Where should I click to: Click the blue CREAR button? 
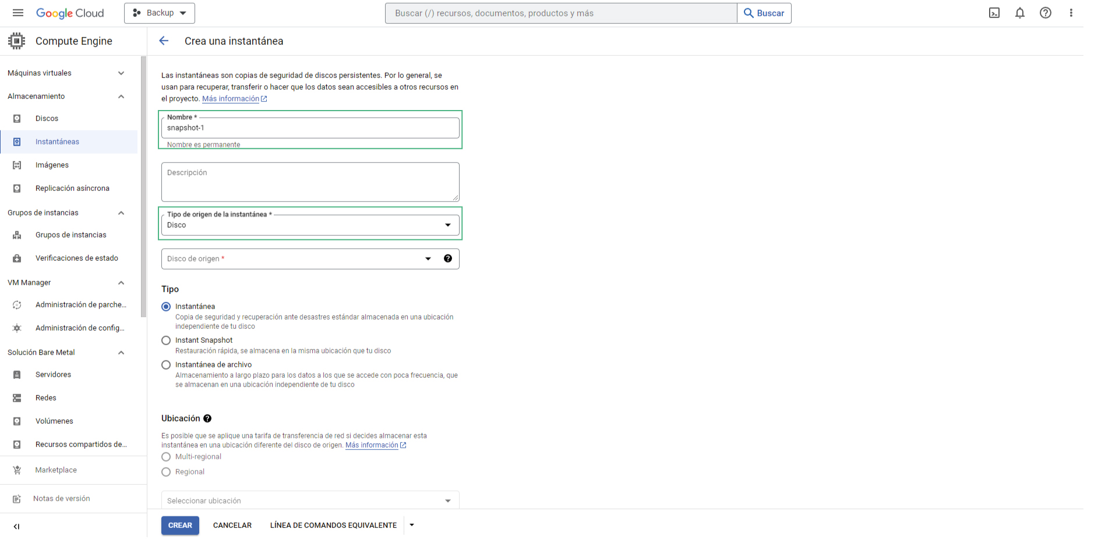coord(180,525)
